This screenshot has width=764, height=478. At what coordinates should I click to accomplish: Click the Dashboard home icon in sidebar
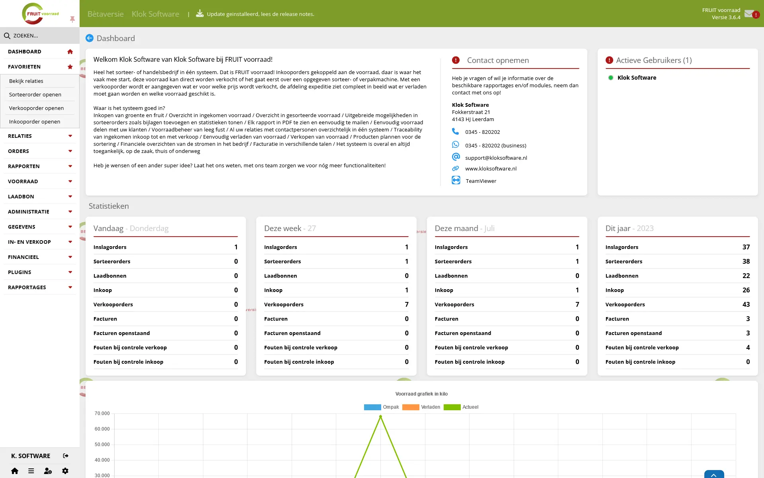pyautogui.click(x=70, y=52)
